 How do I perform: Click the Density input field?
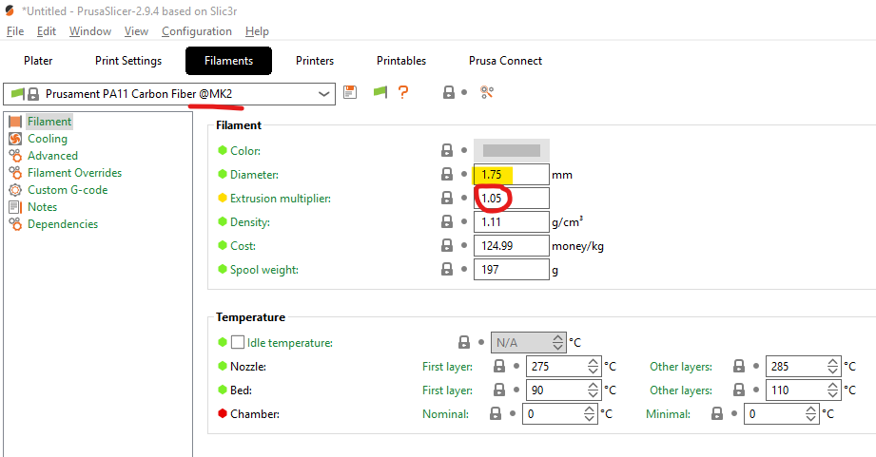(x=511, y=222)
